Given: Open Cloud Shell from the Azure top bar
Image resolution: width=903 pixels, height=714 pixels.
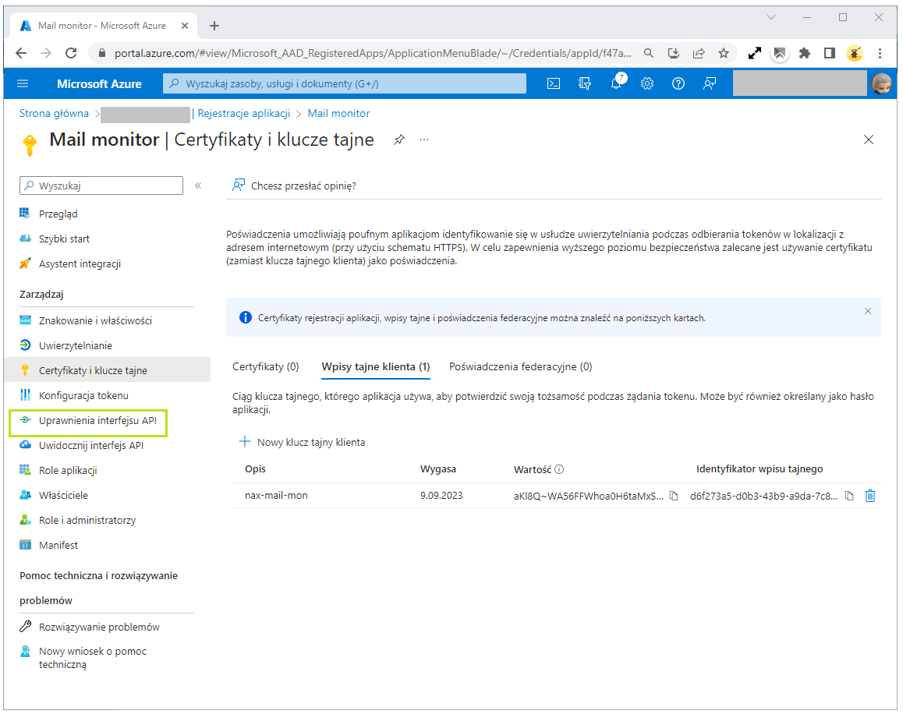Looking at the screenshot, I should tap(554, 84).
